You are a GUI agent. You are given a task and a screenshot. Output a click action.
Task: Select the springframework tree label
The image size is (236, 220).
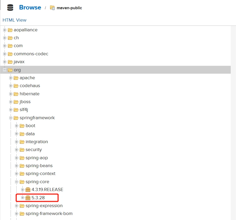tap(37, 118)
